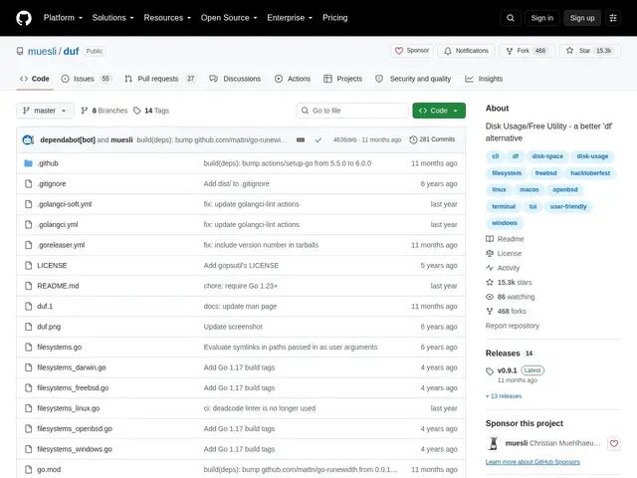
Task: Click the Report repository link
Action: [513, 326]
